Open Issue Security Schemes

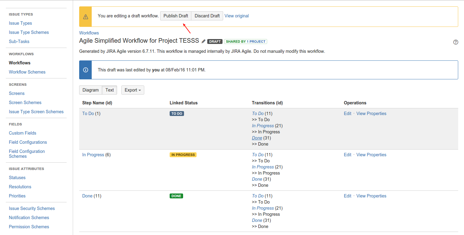coord(32,208)
